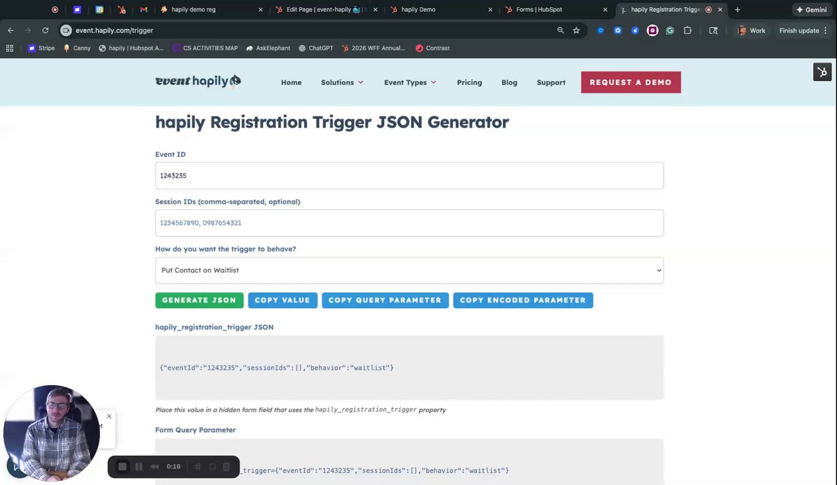The width and height of the screenshot is (837, 485).
Task: Expand the Solutions navigation dropdown
Action: [342, 82]
